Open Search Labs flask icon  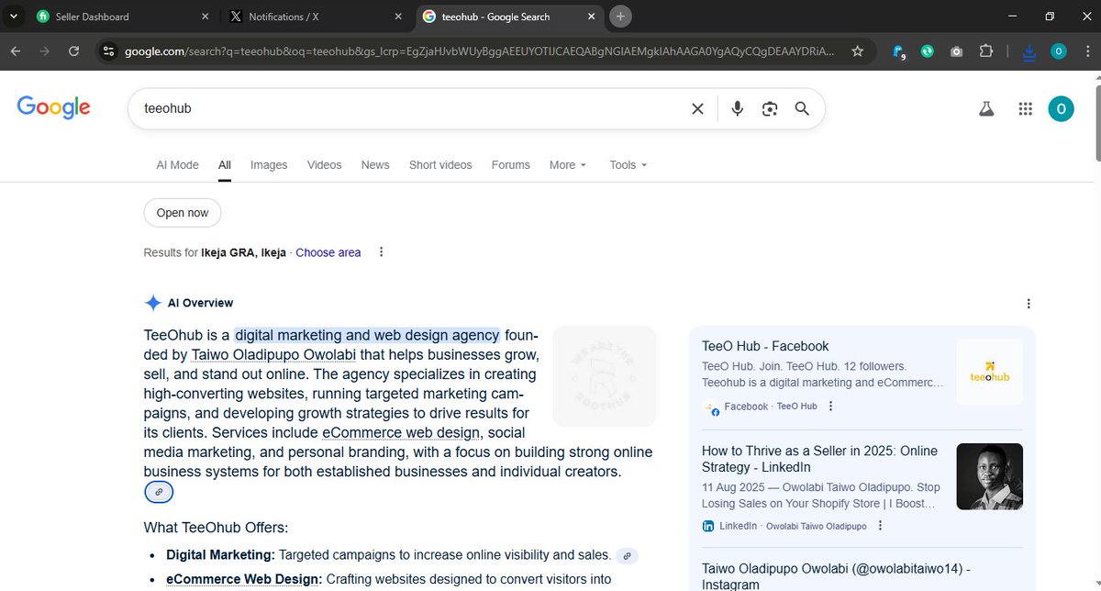[x=986, y=108]
